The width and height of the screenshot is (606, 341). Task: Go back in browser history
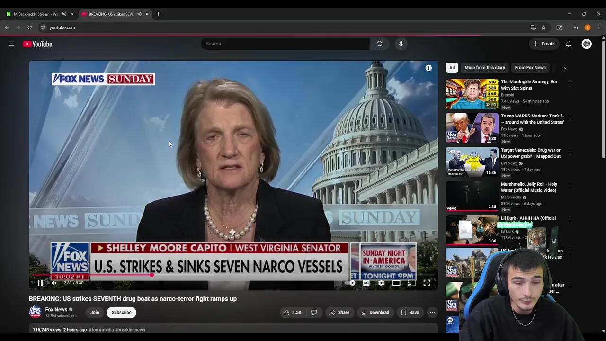pos(7,27)
